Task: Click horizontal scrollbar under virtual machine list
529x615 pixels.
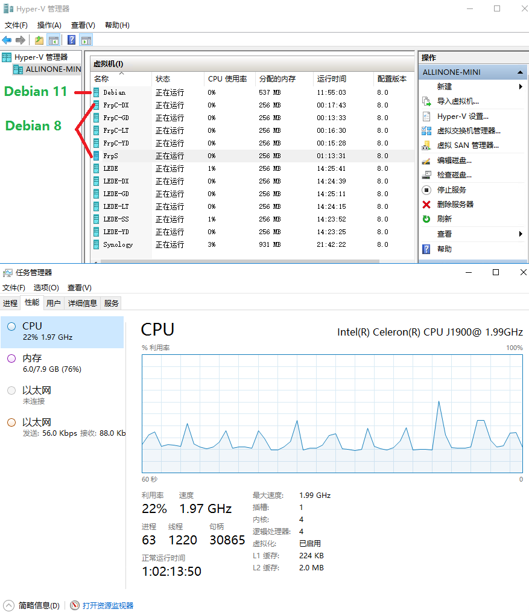Action: click(x=239, y=261)
